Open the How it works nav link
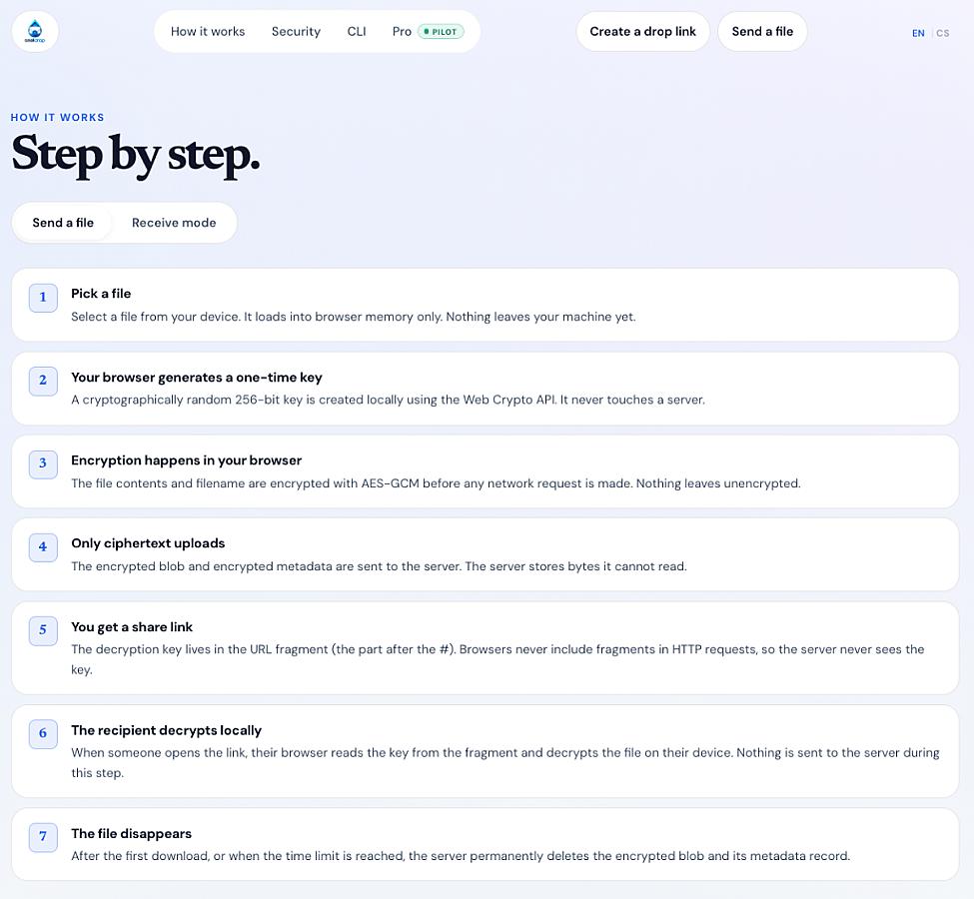Screen dimensions: 974x899 tap(208, 32)
